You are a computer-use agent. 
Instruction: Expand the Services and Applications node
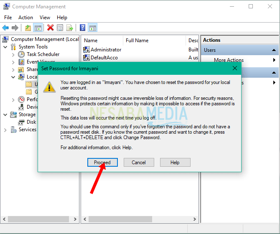coord(5,130)
